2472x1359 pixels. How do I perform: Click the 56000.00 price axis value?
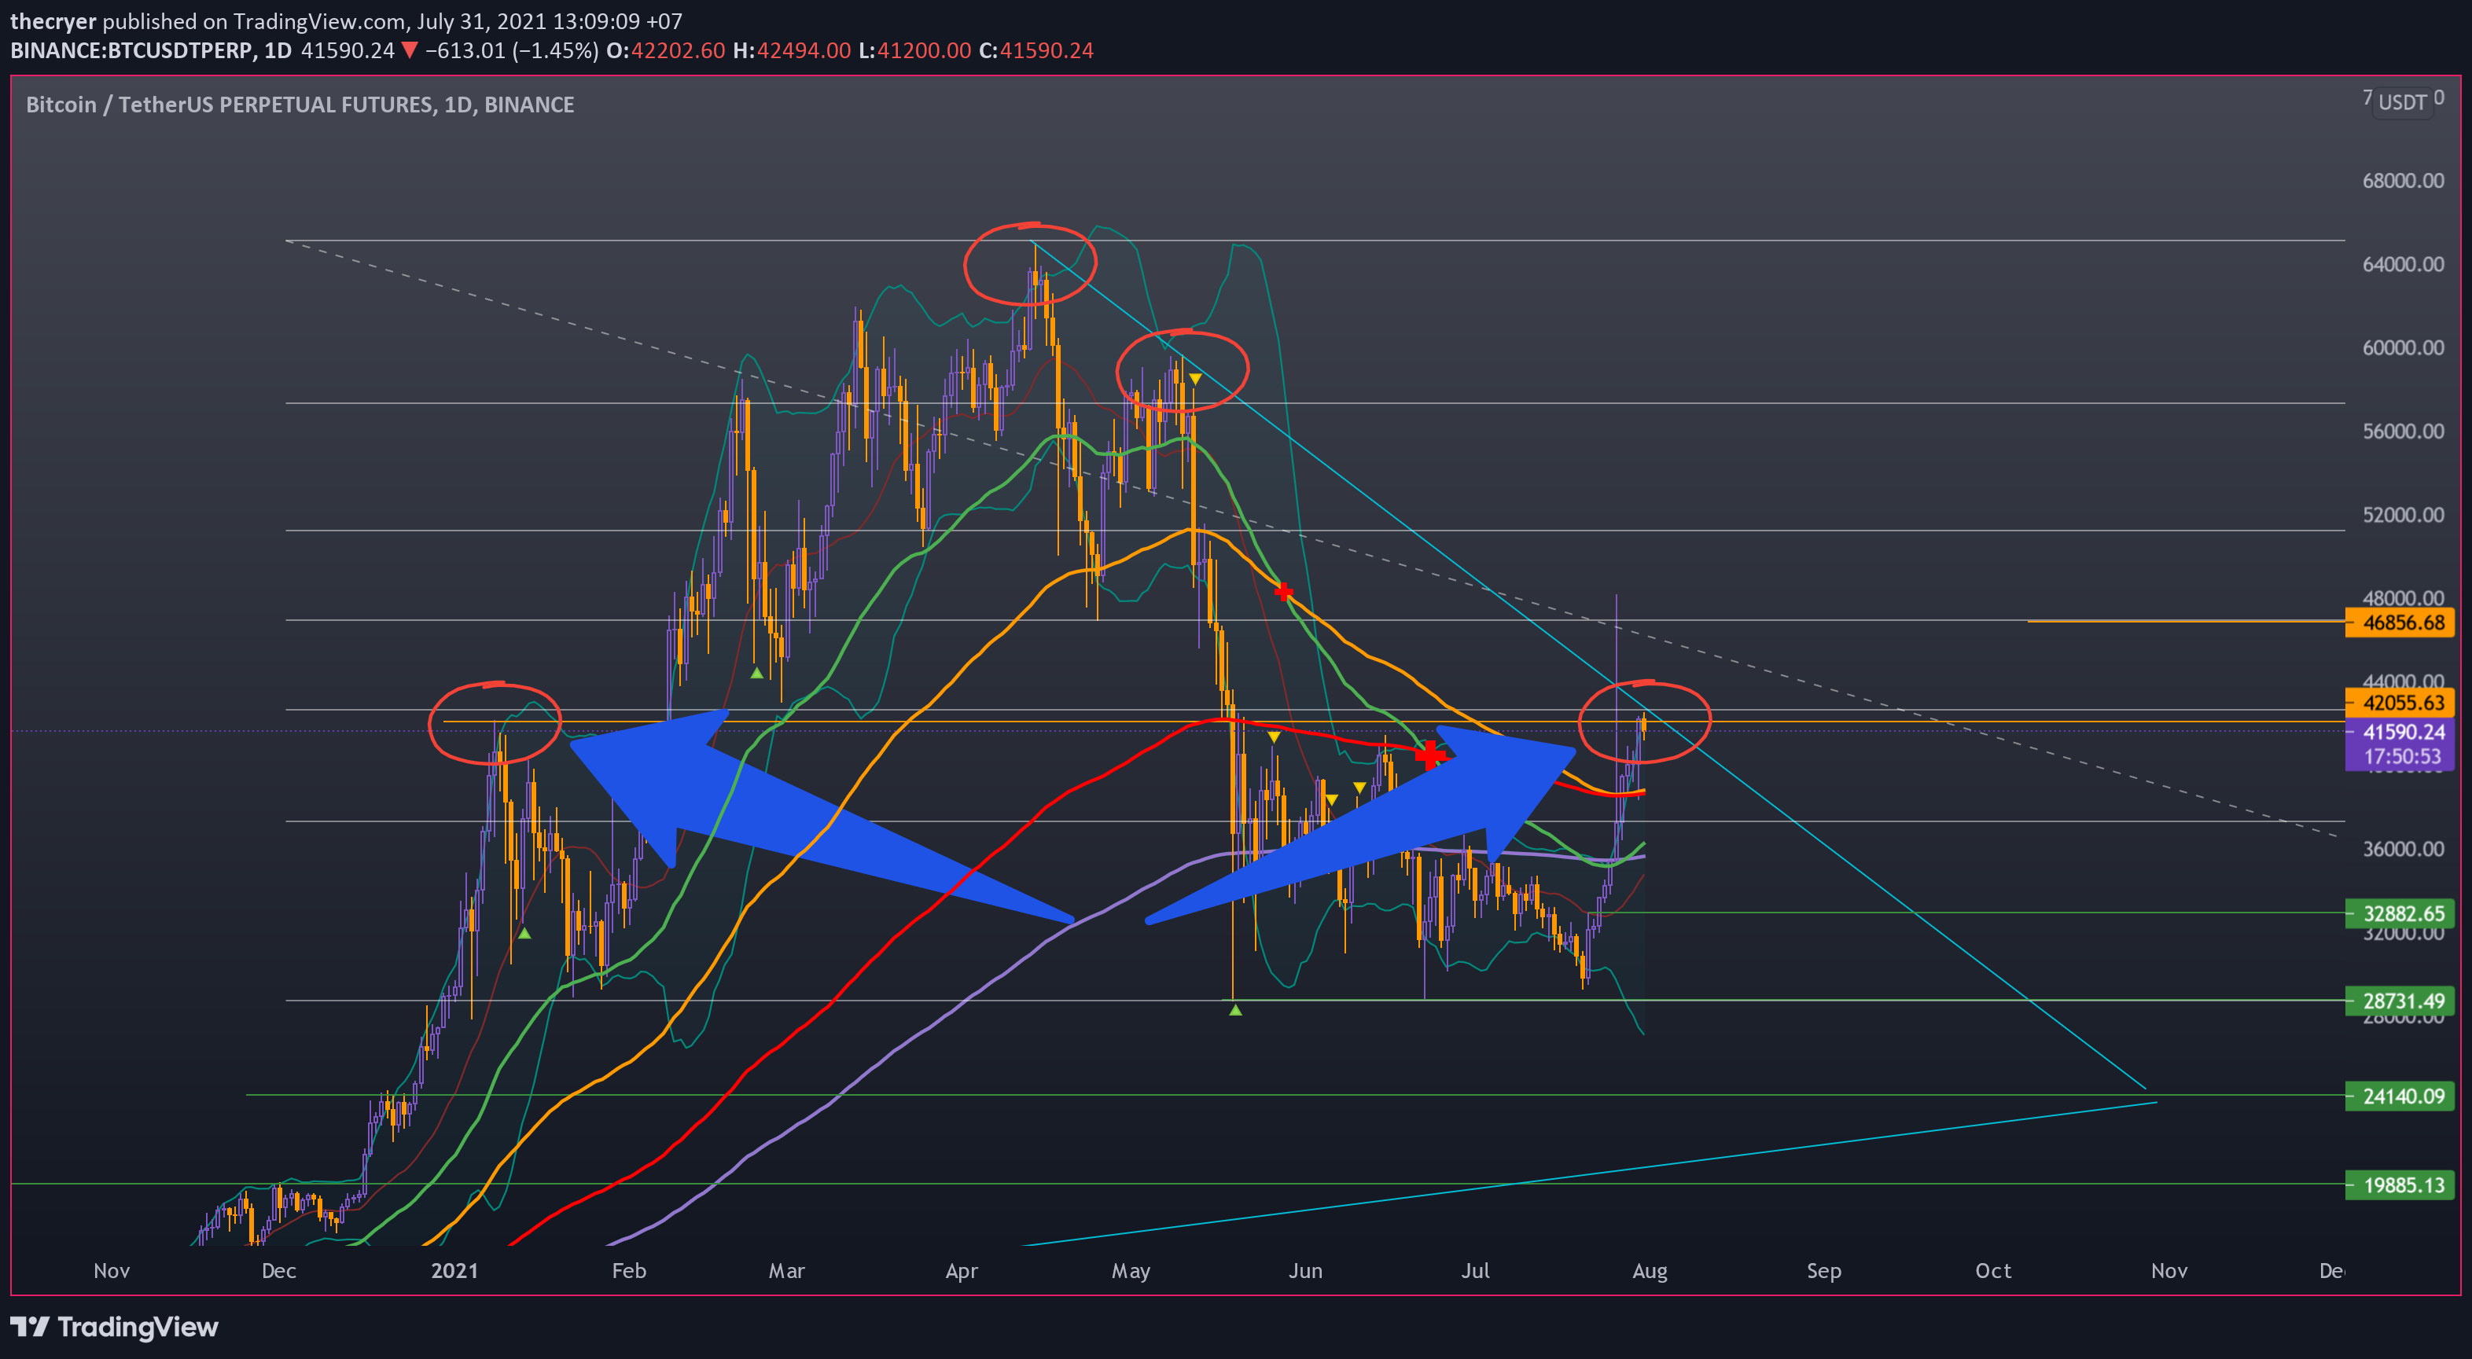(x=2403, y=431)
